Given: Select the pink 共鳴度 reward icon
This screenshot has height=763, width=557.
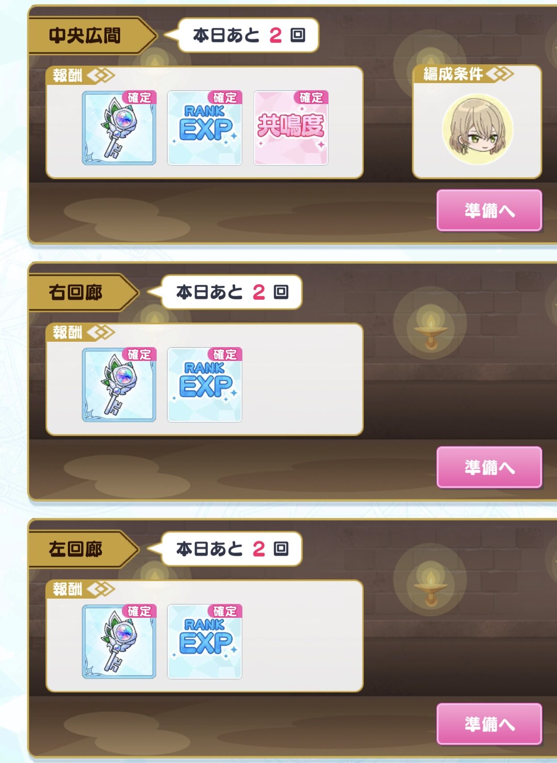Looking at the screenshot, I should tap(291, 128).
